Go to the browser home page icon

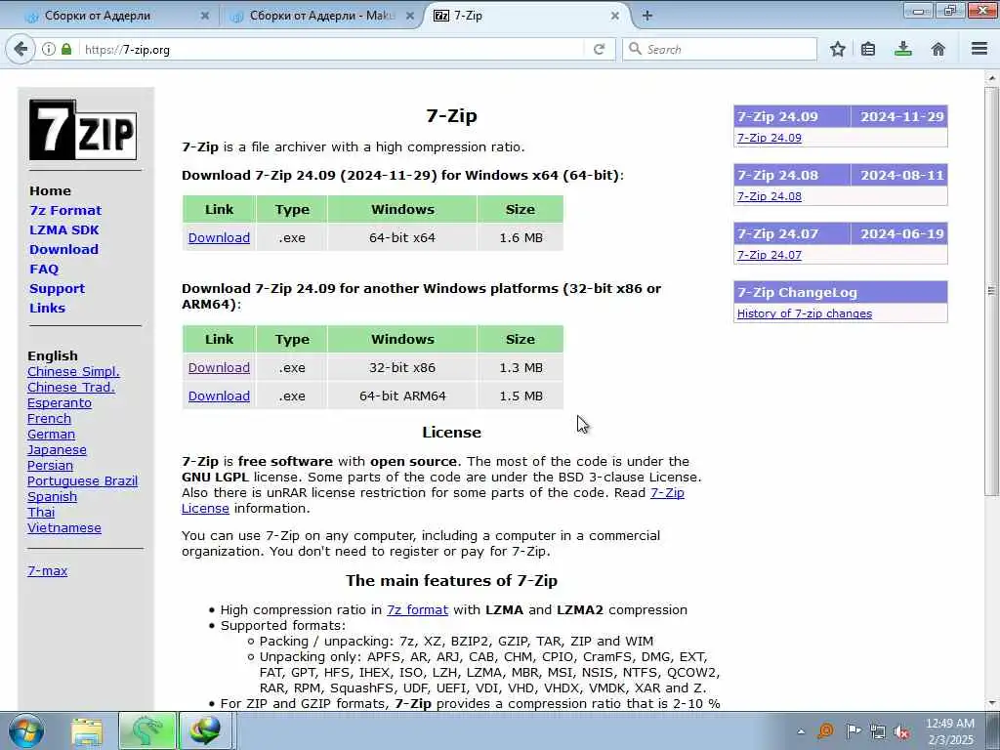coord(938,49)
